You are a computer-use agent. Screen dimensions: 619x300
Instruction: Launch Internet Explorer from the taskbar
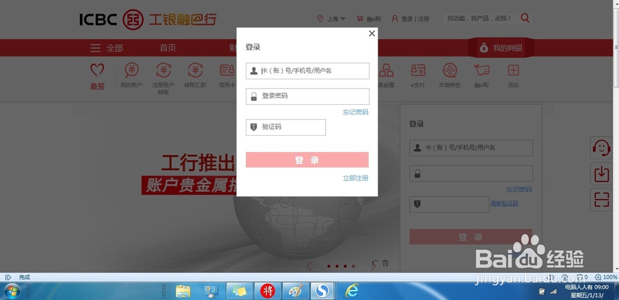pyautogui.click(x=352, y=291)
